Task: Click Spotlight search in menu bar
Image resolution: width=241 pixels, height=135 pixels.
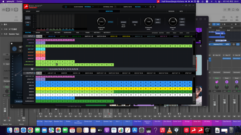Action: point(216,1)
